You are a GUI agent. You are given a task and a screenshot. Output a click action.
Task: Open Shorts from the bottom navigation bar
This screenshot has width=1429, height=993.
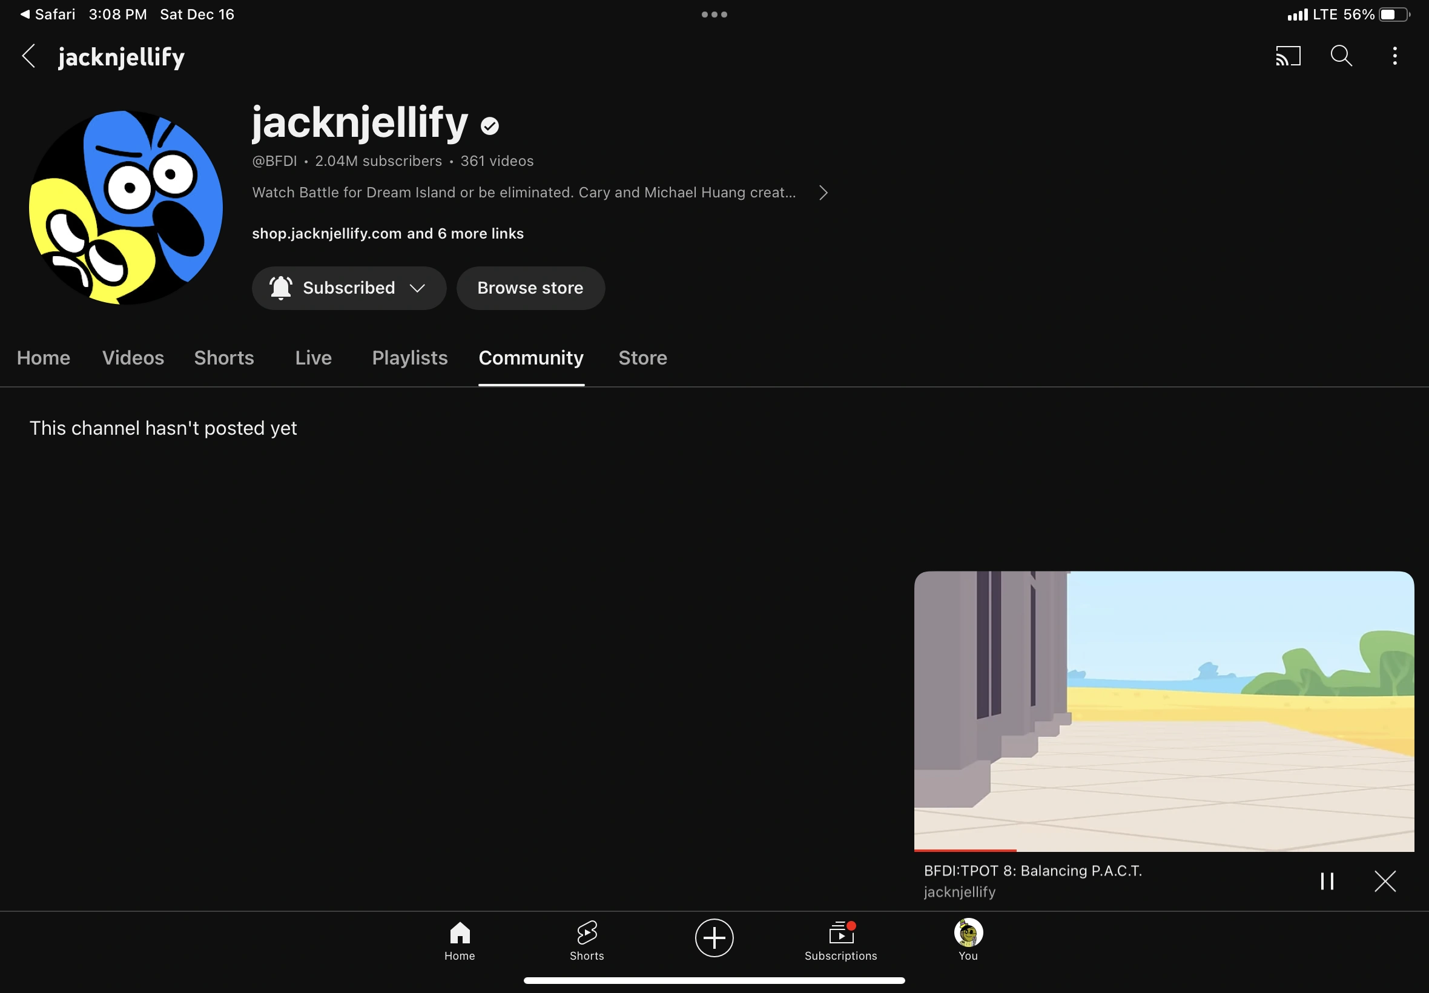point(586,940)
